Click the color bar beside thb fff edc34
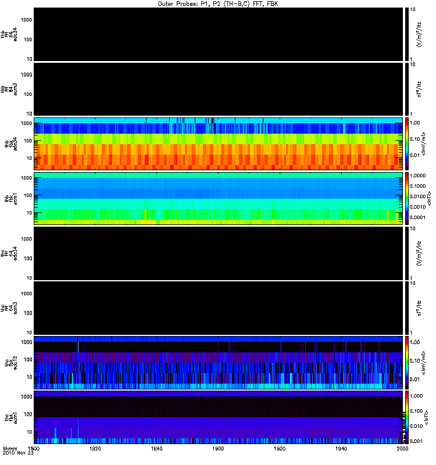Viewport: 436px width, 465px height. [407, 34]
